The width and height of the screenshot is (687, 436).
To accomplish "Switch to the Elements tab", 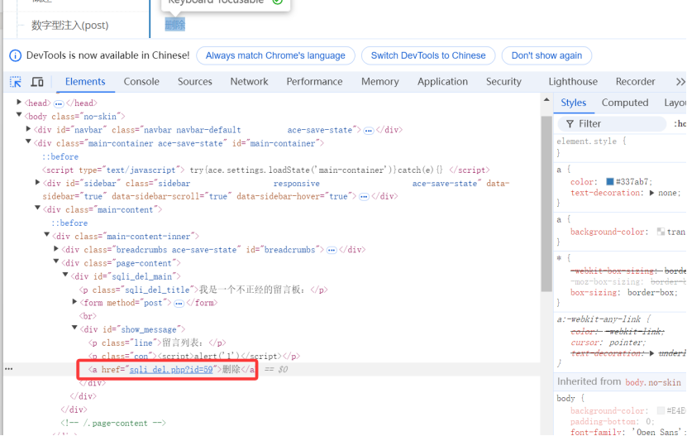I will (x=85, y=82).
